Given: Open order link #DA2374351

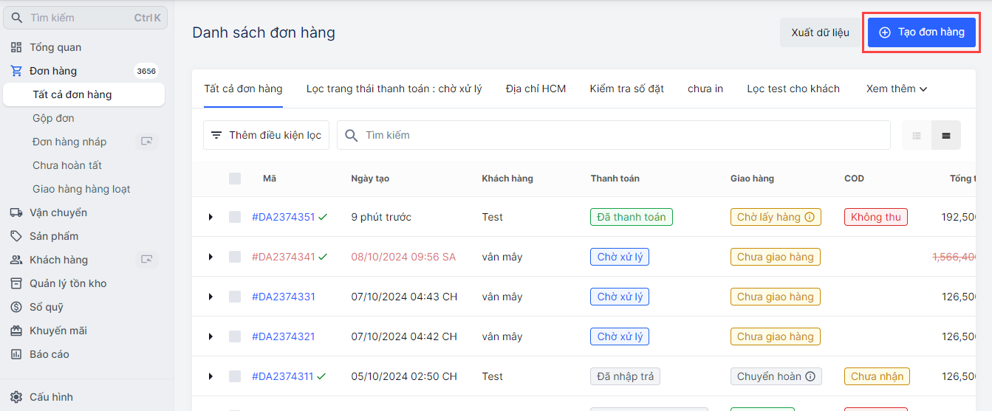Looking at the screenshot, I should point(284,217).
